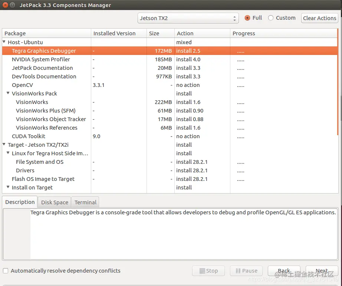Click the Package column header
The width and height of the screenshot is (342, 286).
[46, 33]
